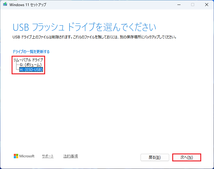Proceed with the 次へ(N) button
The image size is (214, 169).
click(187, 157)
